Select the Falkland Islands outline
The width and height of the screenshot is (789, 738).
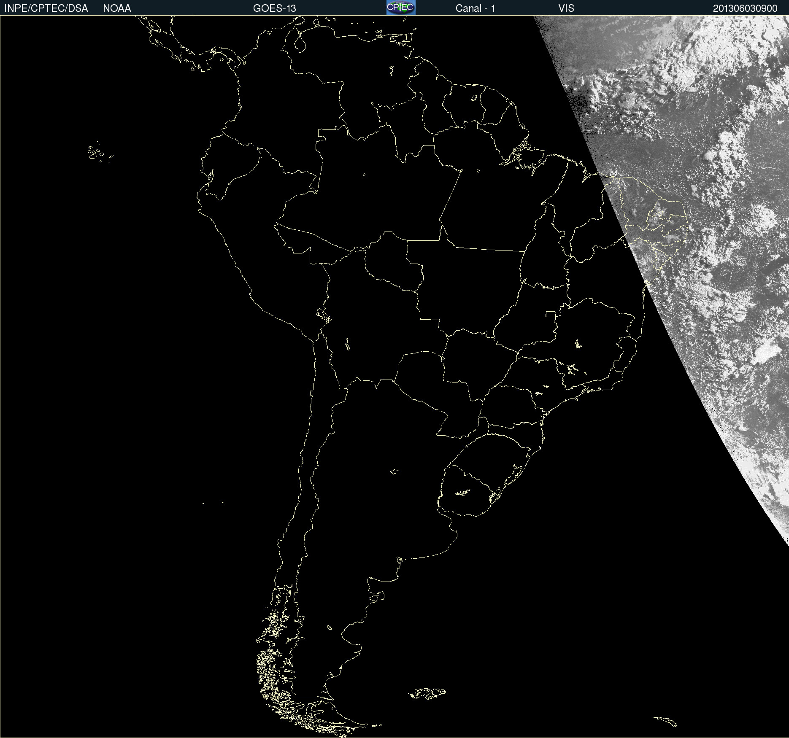(427, 693)
